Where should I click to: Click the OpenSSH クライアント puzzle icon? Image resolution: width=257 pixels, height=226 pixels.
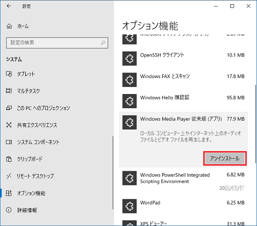click(129, 58)
